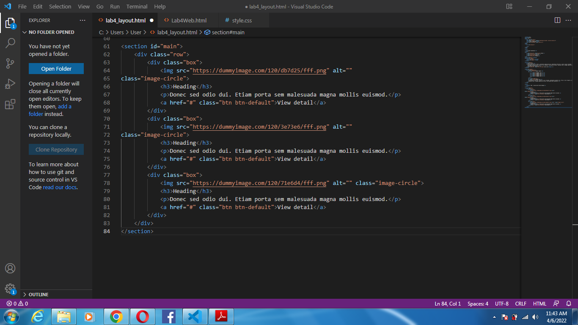The image size is (578, 325).
Task: Collapse the No Folder Opened section
Action: pyautogui.click(x=51, y=32)
